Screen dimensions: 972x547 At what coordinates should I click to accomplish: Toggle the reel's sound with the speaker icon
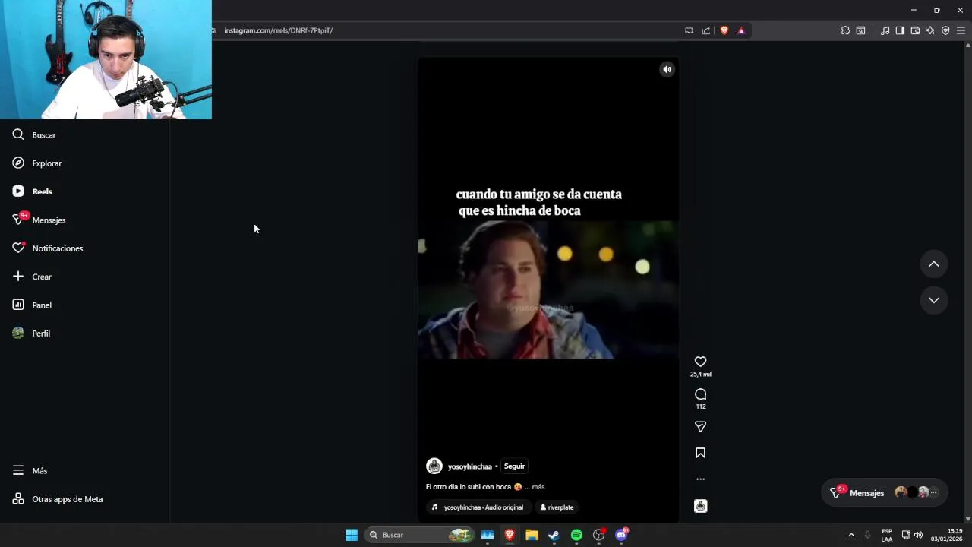pos(667,69)
